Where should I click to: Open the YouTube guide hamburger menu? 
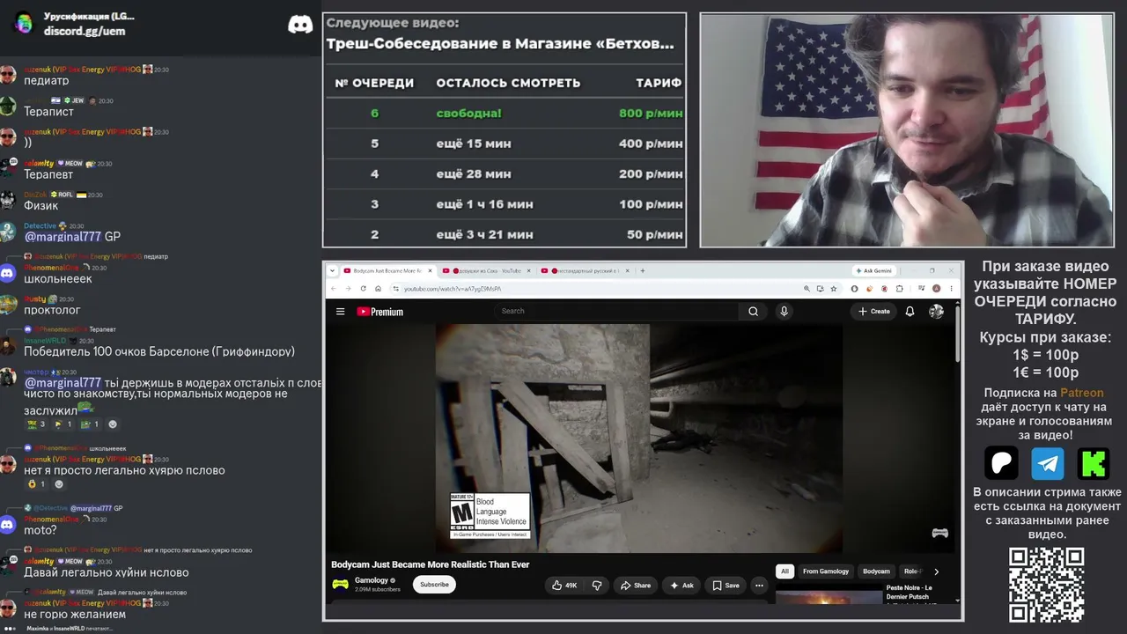[340, 311]
